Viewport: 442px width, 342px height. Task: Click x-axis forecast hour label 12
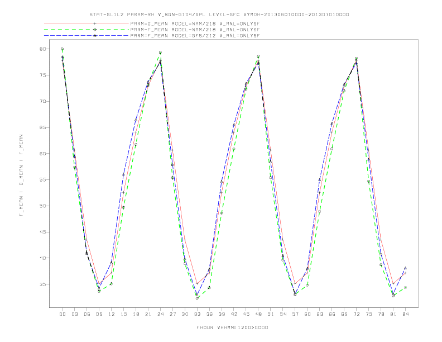[x=112, y=314]
